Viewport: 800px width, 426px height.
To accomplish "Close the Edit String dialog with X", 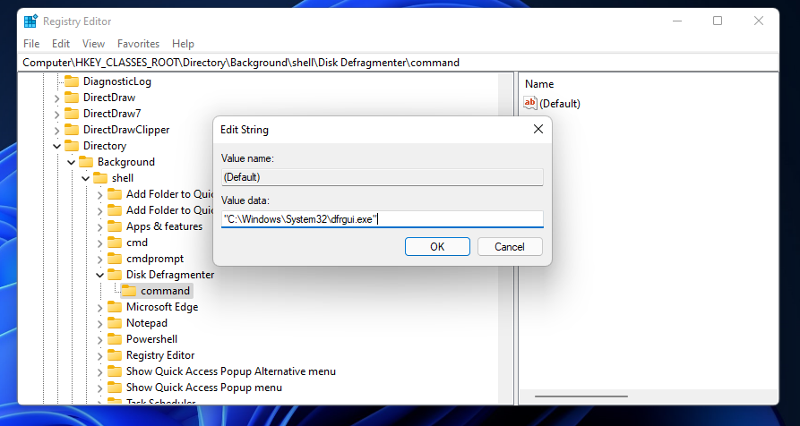I will (x=538, y=130).
